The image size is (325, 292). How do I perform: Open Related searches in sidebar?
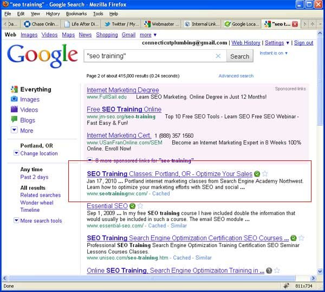41,195
